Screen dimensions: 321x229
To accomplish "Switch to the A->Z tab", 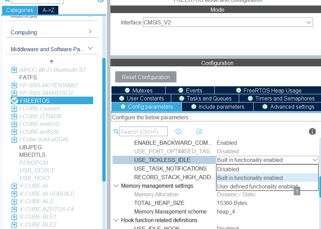I will [x=48, y=10].
